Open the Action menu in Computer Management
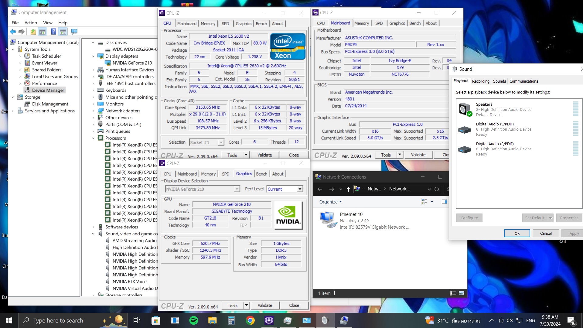The image size is (583, 328). 31,22
